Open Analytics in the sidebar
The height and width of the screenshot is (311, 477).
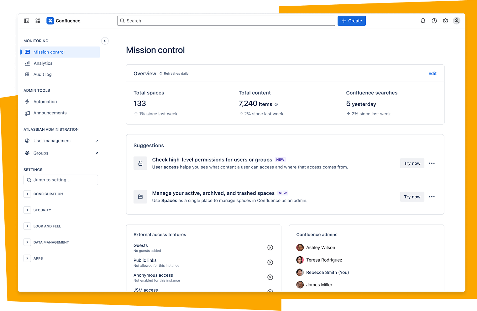click(x=43, y=63)
